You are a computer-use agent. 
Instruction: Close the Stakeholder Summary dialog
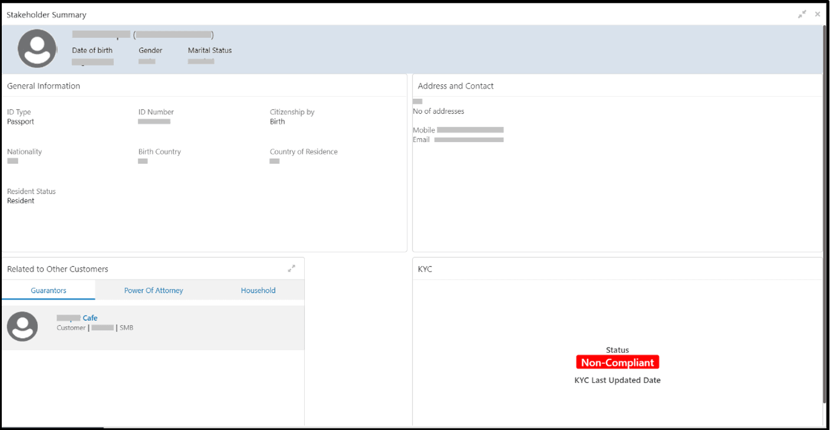(818, 14)
